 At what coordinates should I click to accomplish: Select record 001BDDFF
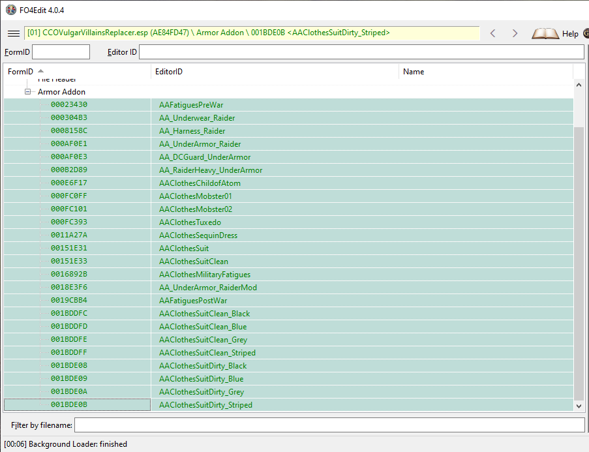tap(68, 352)
